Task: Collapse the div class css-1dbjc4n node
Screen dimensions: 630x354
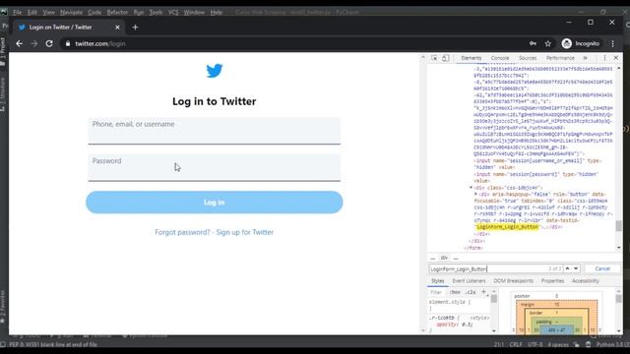Action: 471,188
